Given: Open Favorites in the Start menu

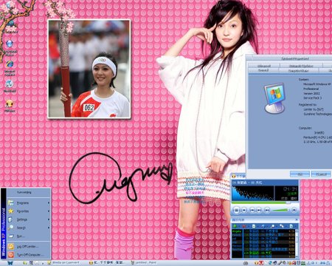Looking at the screenshot, I should pos(29,211).
